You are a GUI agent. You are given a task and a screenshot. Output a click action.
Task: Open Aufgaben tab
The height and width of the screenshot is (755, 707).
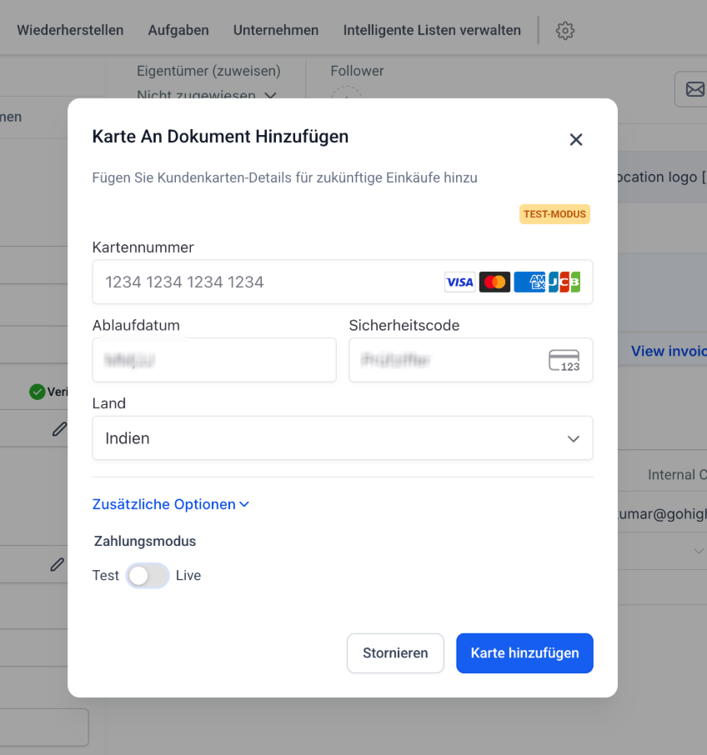point(178,30)
